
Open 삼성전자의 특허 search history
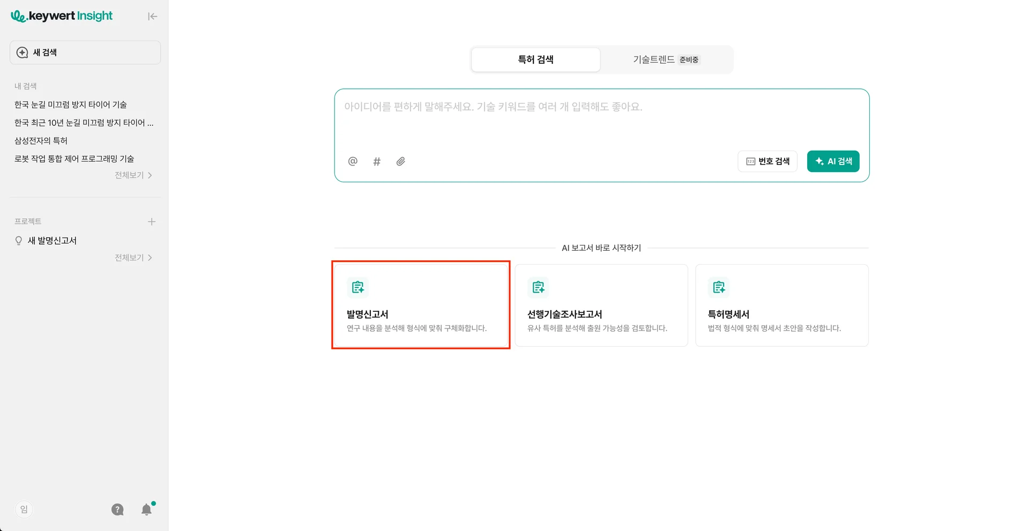(x=41, y=141)
